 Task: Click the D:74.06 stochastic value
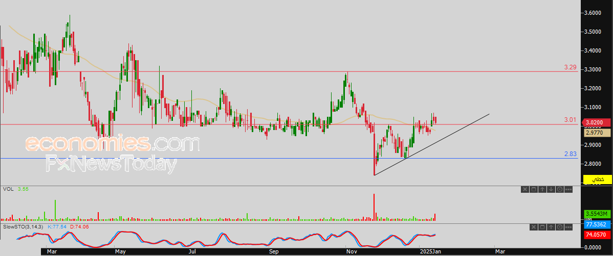tap(79, 226)
